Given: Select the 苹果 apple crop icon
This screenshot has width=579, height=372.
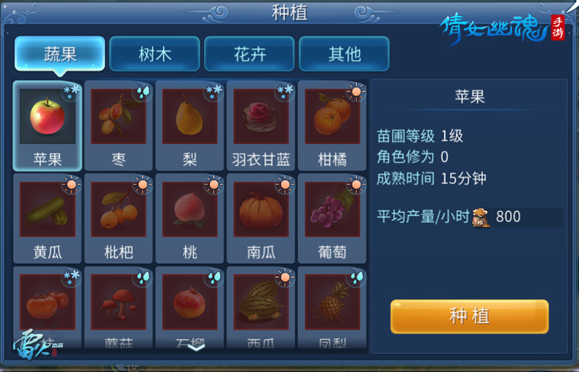Looking at the screenshot, I should 47,117.
